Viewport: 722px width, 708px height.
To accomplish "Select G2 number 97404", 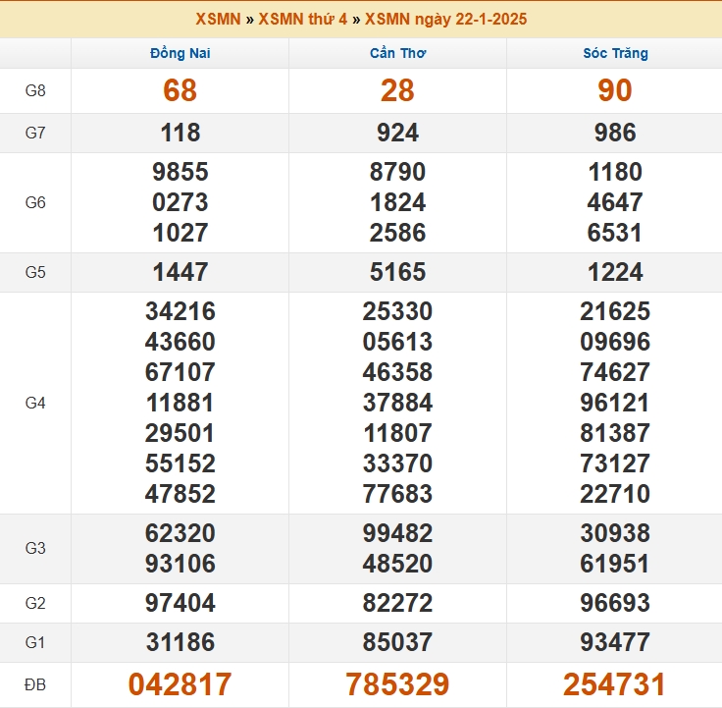I will tap(180, 603).
